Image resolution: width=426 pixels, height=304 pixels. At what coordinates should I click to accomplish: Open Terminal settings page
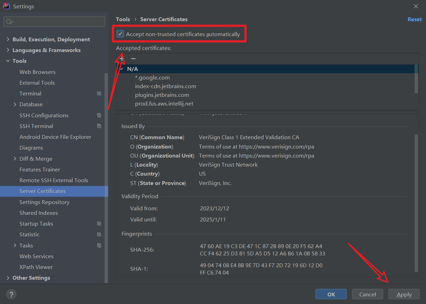point(30,93)
